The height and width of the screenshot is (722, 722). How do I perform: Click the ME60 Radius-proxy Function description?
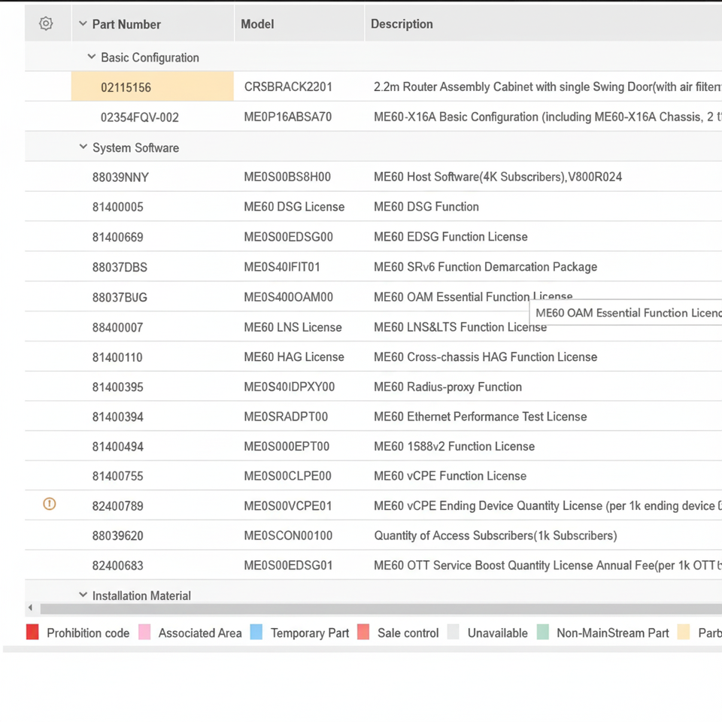tap(447, 387)
